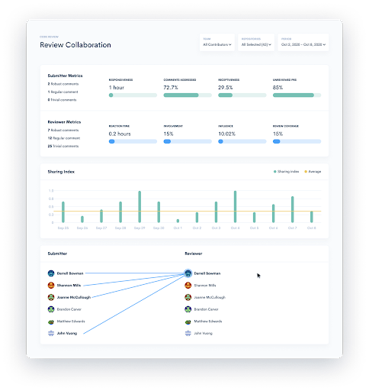Image resolution: width=369 pixels, height=391 pixels.
Task: Click the Sep 25 sharing index bar
Action: pyautogui.click(x=63, y=212)
